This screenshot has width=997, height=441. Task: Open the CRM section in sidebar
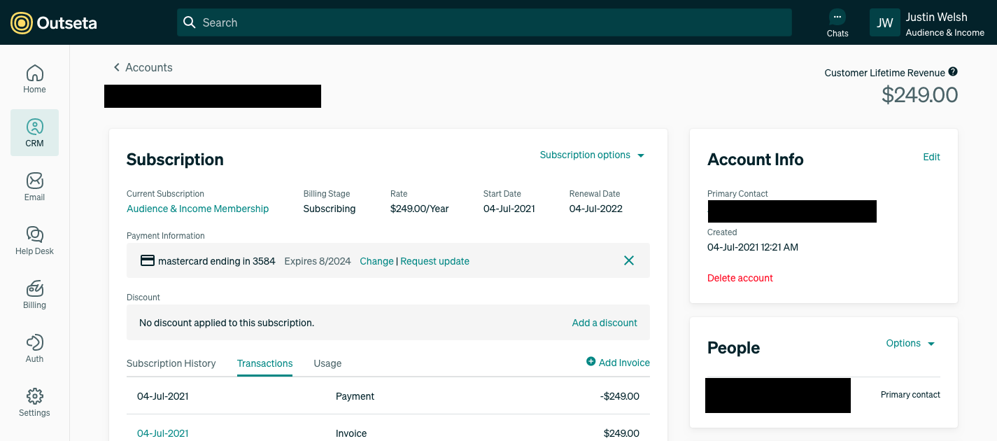[34, 132]
